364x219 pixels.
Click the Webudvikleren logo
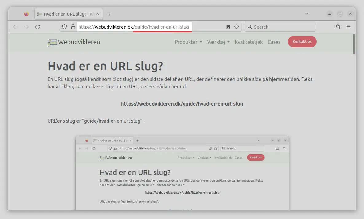point(73,42)
